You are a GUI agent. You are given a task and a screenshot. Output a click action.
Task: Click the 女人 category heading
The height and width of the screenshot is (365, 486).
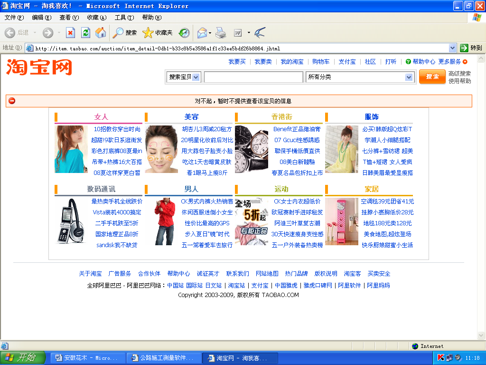[101, 117]
